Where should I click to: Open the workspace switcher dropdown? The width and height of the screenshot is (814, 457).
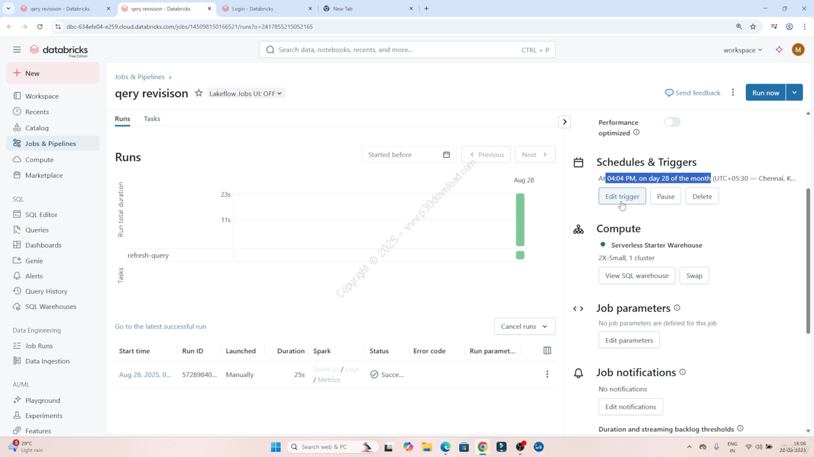(x=742, y=50)
